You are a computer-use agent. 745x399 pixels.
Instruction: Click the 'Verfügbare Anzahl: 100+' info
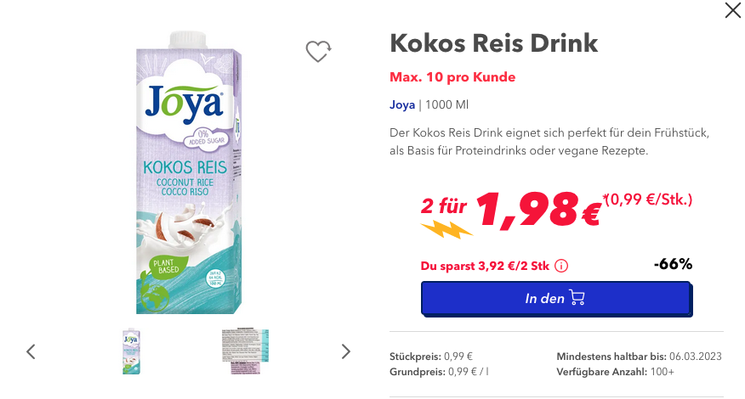[x=615, y=372]
